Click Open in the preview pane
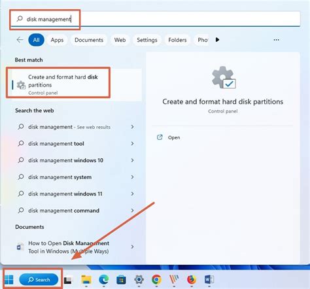The image size is (310, 289). click(174, 137)
